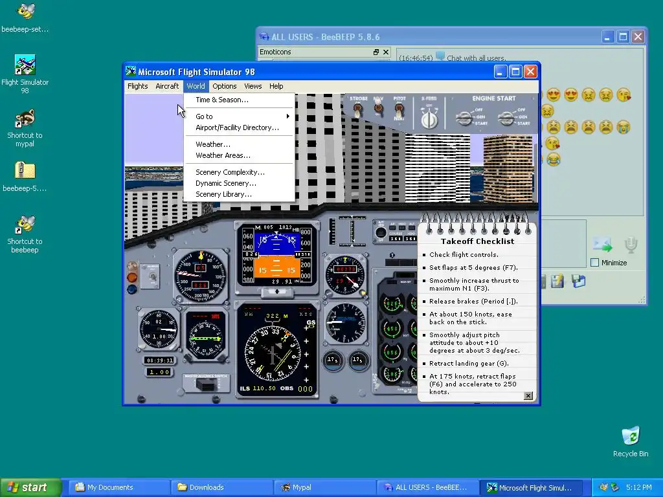Close the Emoticons panel
663x497 pixels.
(386, 52)
